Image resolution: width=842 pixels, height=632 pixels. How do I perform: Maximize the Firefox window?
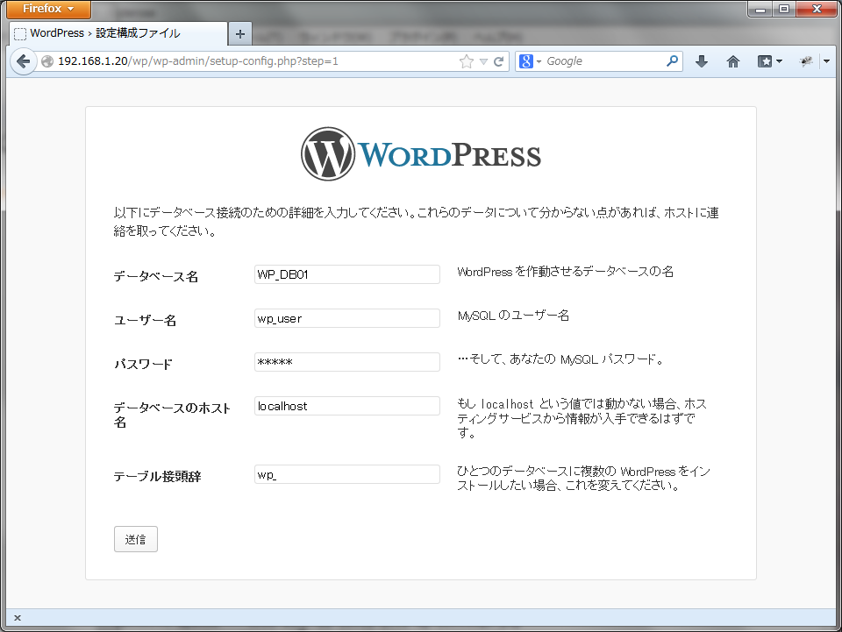(x=784, y=9)
